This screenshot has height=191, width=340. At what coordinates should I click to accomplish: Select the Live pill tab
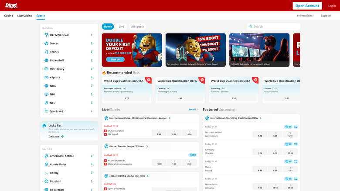(x=122, y=27)
